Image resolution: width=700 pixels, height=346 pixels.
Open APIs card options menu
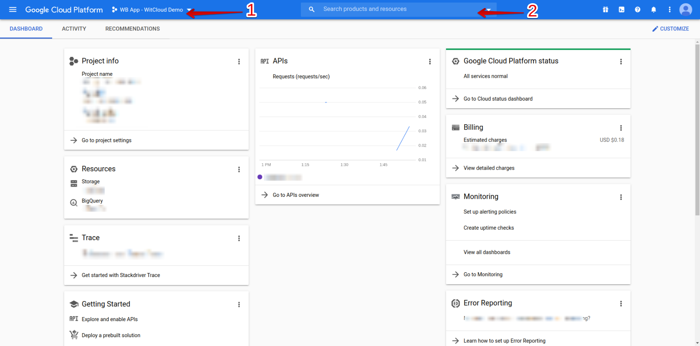[x=430, y=62]
